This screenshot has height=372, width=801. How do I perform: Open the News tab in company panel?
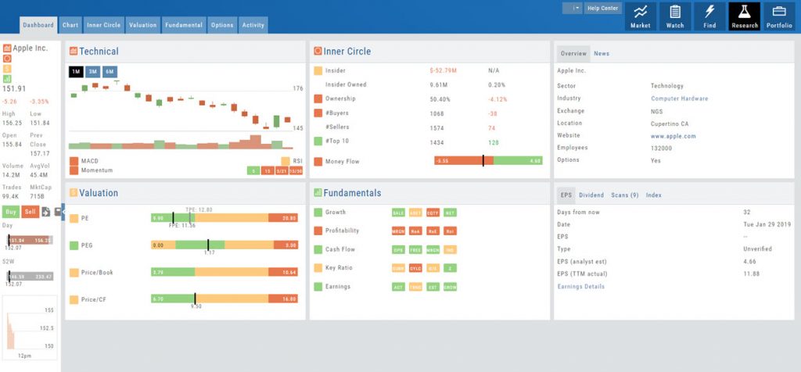[602, 54]
